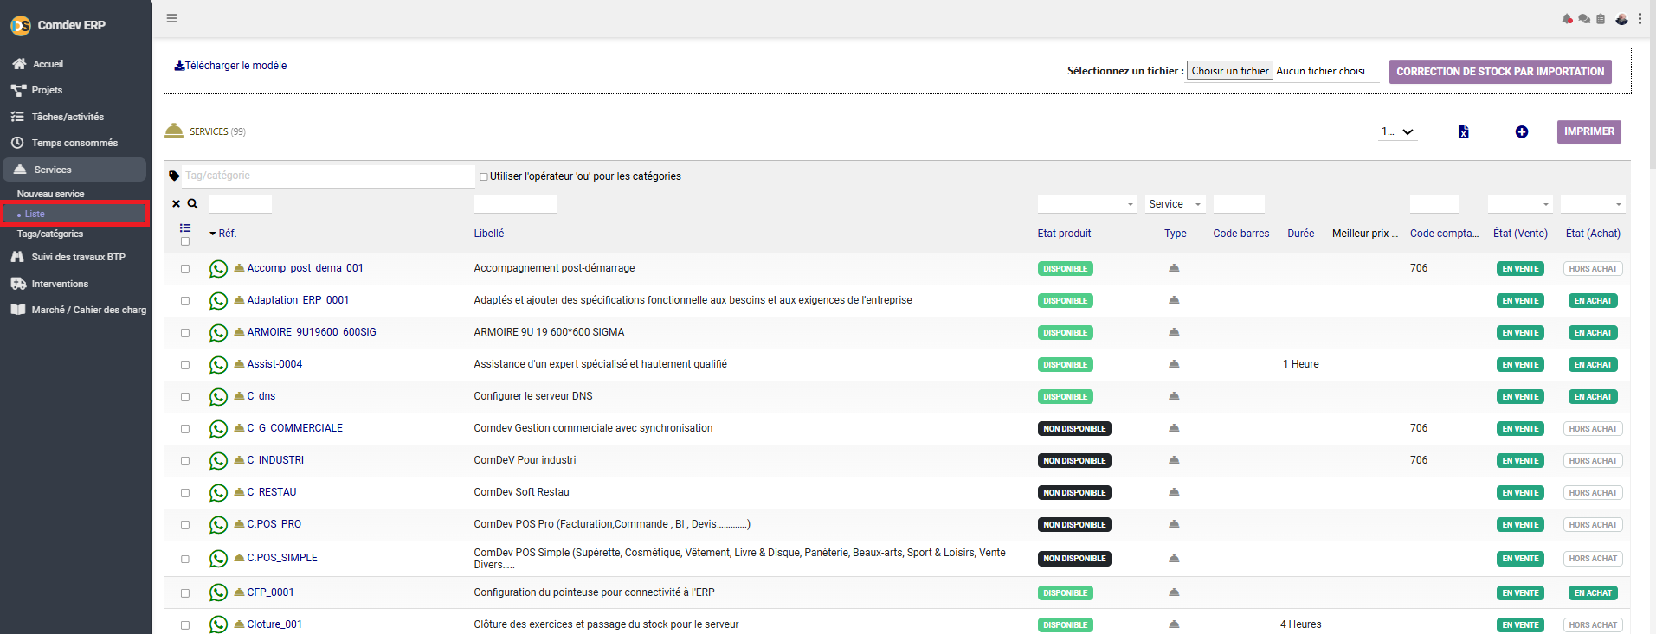
Task: Export the services list to Excel
Action: click(x=1463, y=131)
